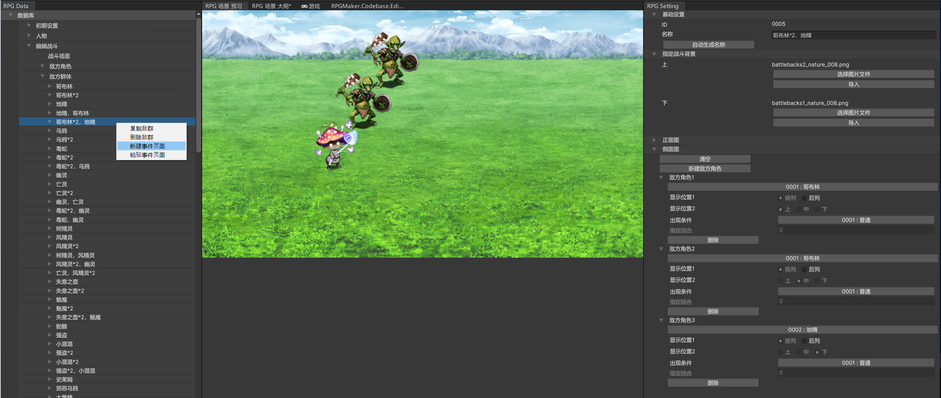Image resolution: width=941 pixels, height=398 pixels.
Task: Switch to RPG 场景 大纲 tab
Action: coord(271,6)
